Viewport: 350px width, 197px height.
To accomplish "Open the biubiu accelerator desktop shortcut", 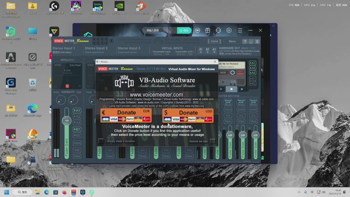I will 98,8.
